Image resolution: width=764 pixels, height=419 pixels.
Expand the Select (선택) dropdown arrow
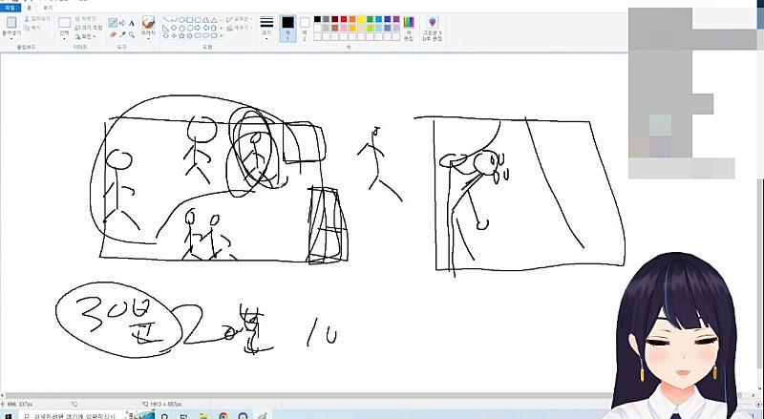tap(64, 38)
